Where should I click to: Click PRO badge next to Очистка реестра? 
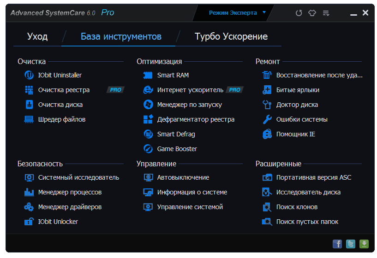point(116,90)
